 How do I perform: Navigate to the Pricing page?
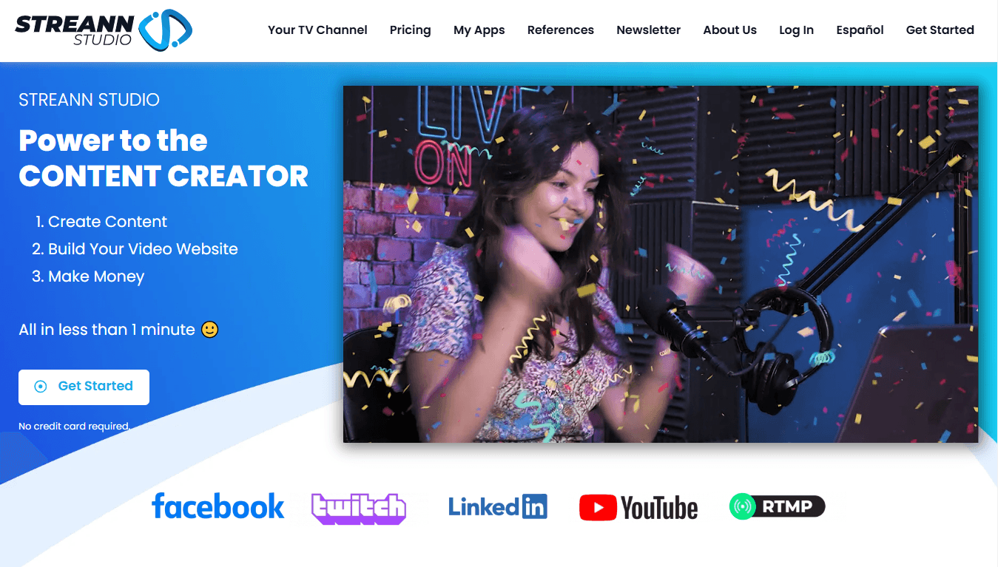click(410, 30)
